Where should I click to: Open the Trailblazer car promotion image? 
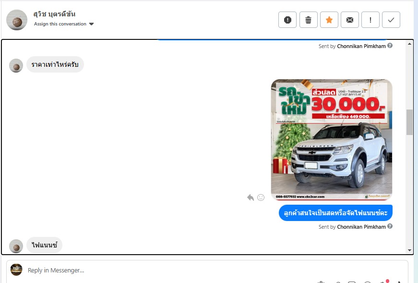(x=331, y=140)
